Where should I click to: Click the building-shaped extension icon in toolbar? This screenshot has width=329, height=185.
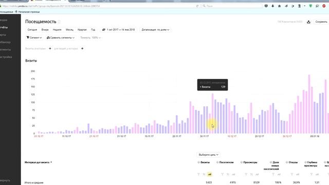pyautogui.click(x=299, y=6)
